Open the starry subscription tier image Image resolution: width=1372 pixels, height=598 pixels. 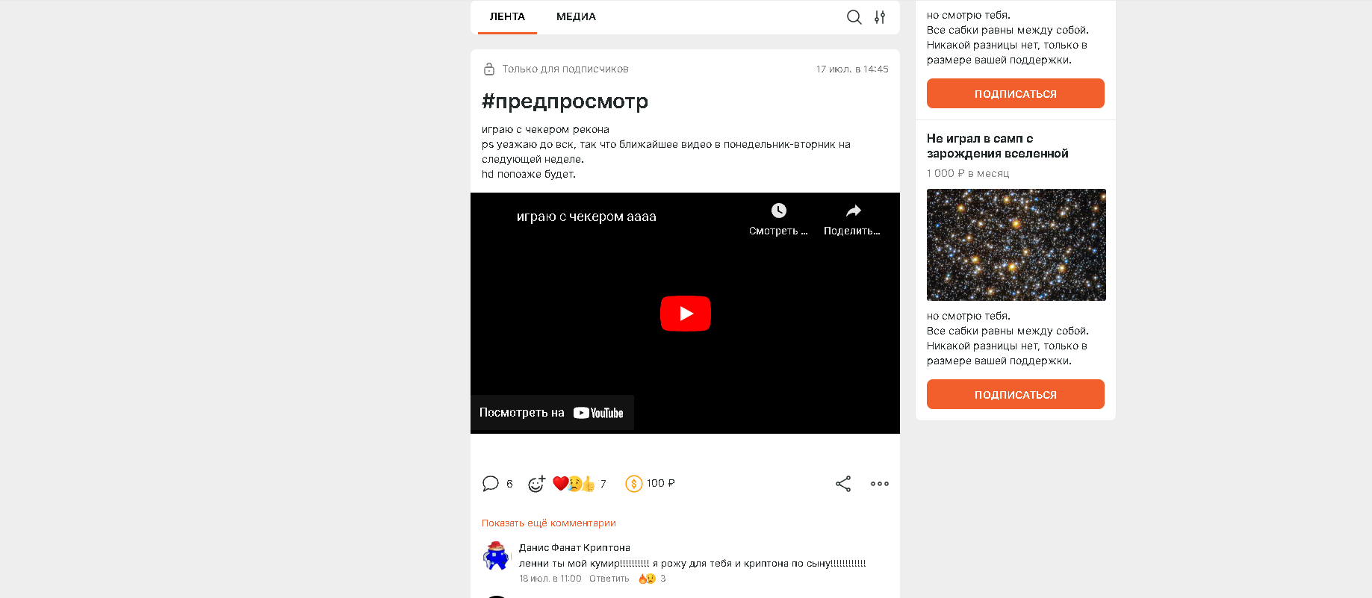[x=1016, y=245]
